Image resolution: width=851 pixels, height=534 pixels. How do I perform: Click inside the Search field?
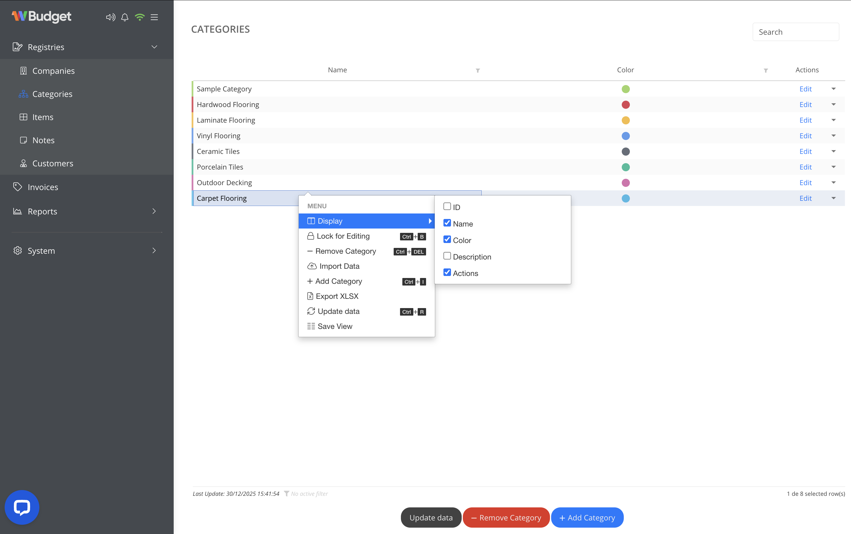(x=796, y=32)
